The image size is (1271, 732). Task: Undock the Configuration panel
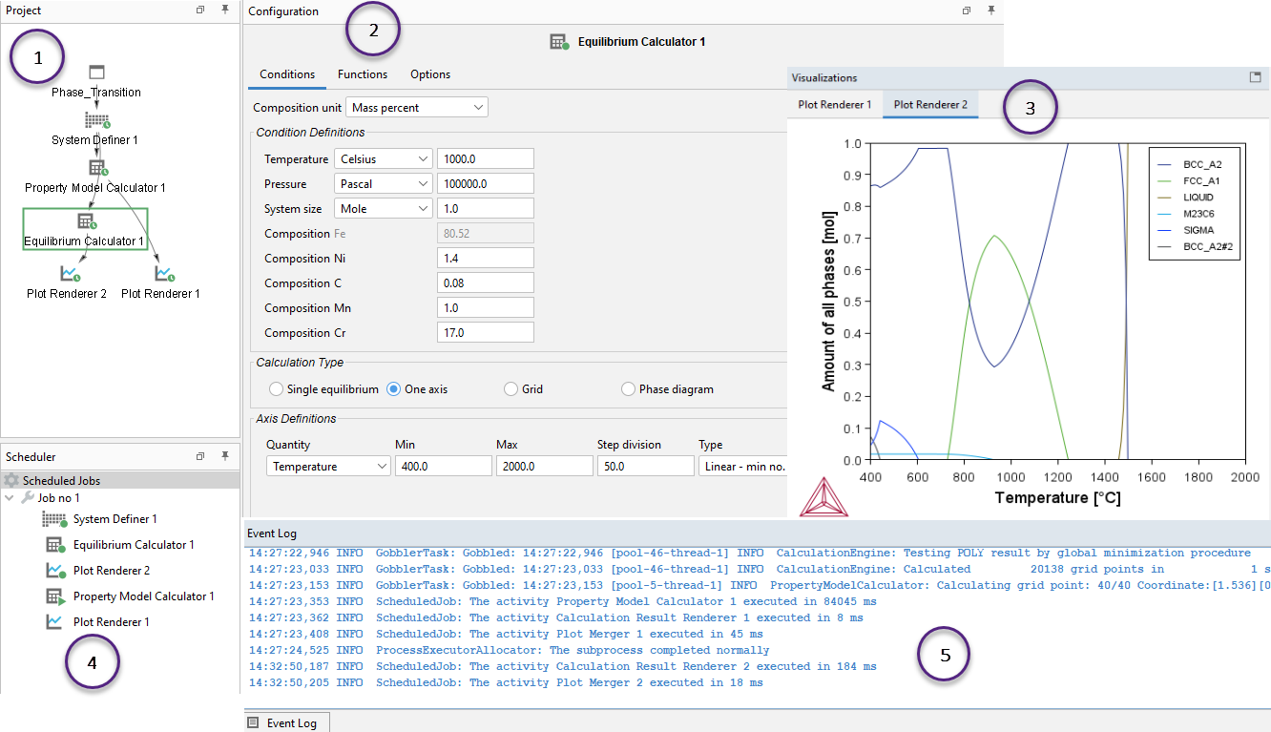967,10
